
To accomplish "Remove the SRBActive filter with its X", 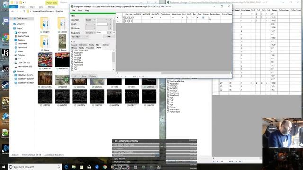I will tap(110, 28).
